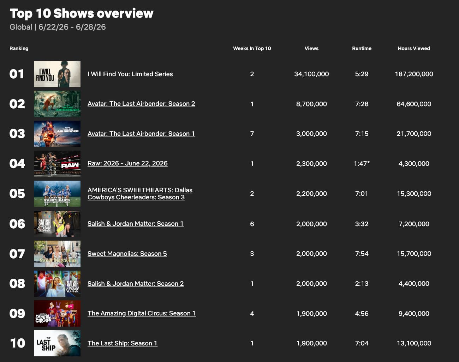Click the 15,700,000 hours viewed value
Viewport: 459px width, 362px height.
pos(414,254)
